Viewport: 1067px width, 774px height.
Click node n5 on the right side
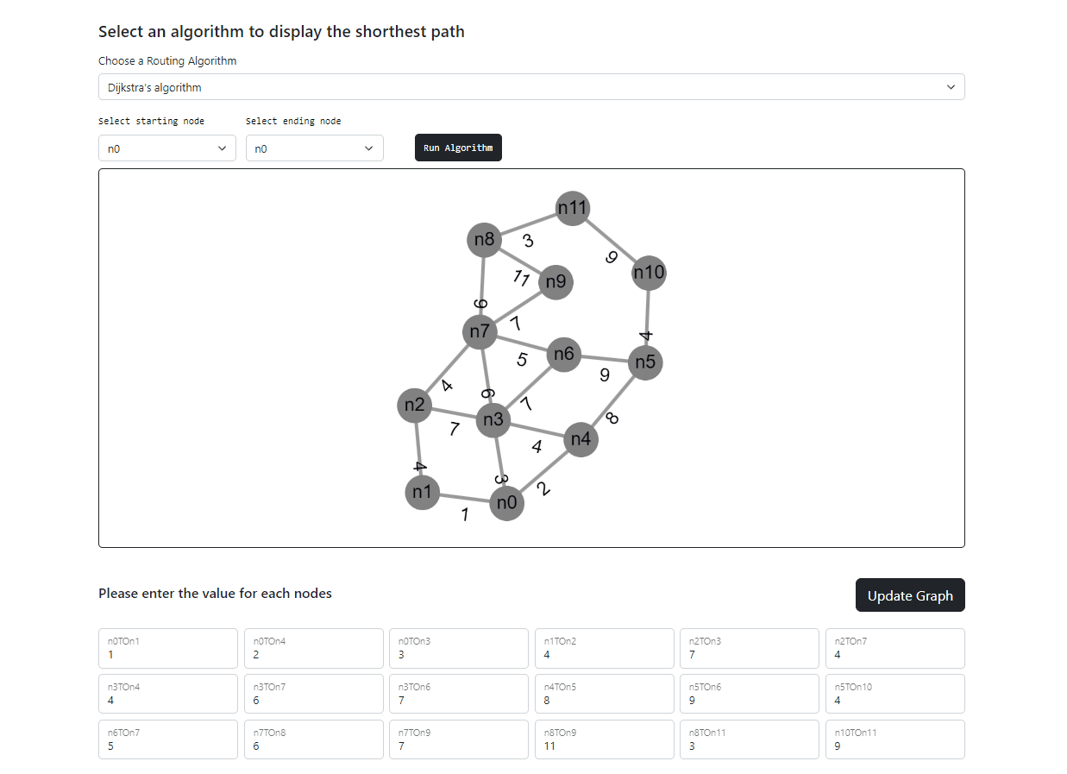(x=644, y=362)
